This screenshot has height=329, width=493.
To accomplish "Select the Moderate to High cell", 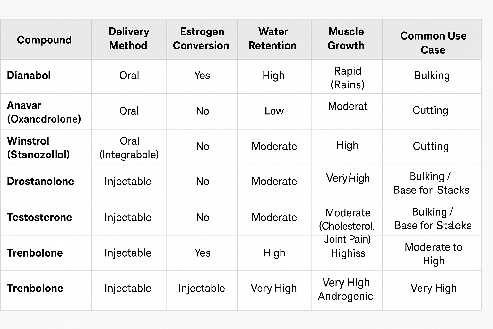I will (433, 254).
